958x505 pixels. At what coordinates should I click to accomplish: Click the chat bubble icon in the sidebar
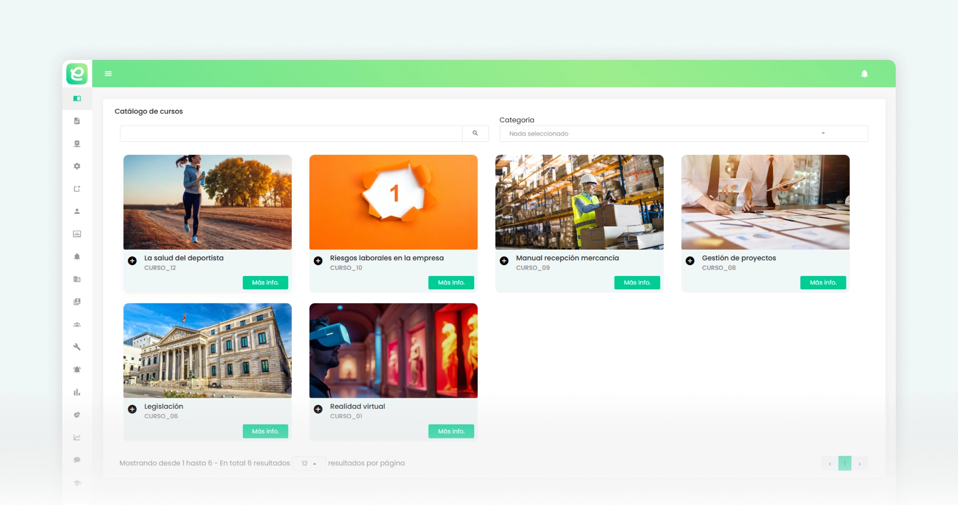tap(77, 460)
